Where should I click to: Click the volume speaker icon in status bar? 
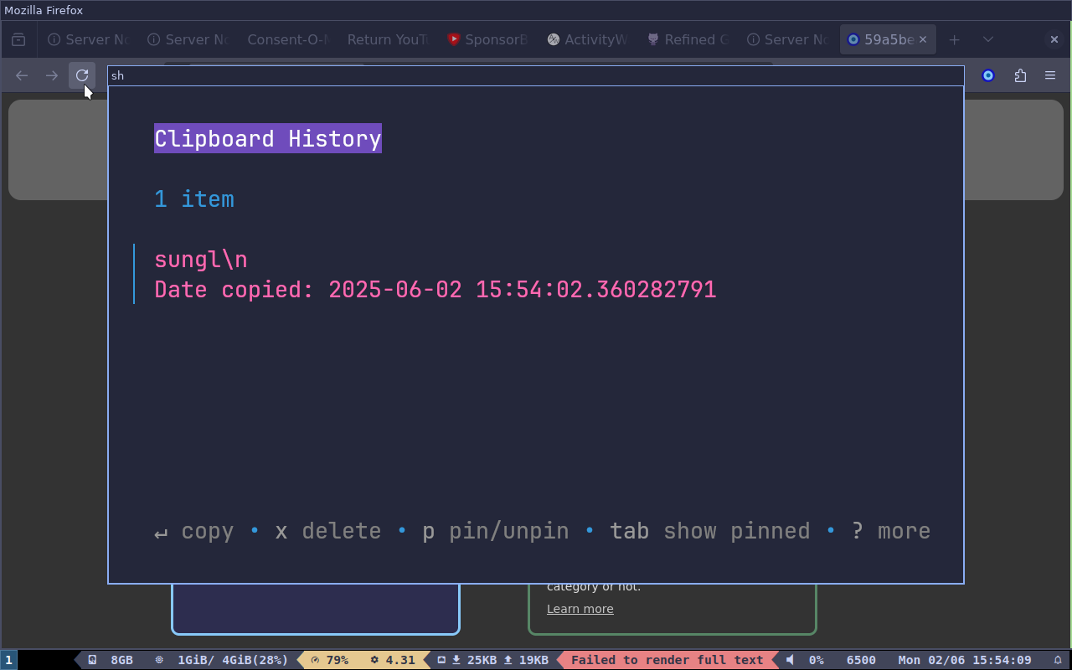click(791, 660)
